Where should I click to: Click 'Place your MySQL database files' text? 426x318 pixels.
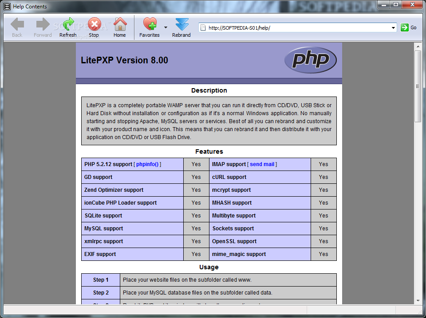click(x=197, y=292)
